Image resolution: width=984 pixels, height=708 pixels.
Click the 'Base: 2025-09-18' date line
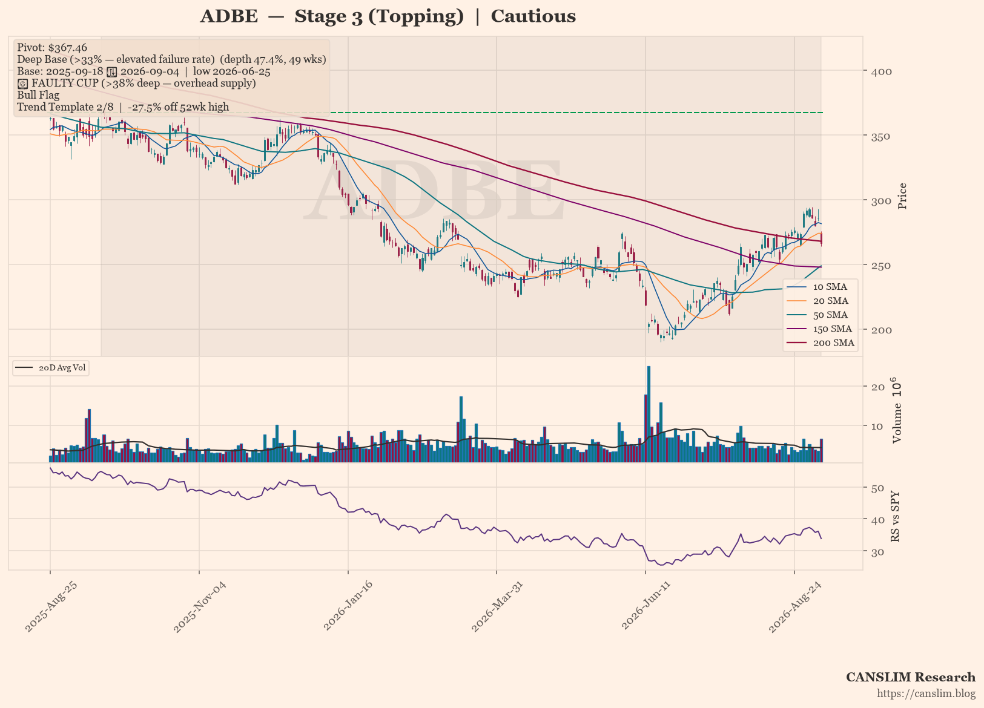coord(144,71)
